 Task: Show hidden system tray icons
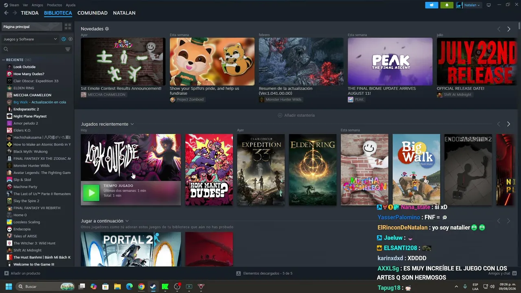pyautogui.click(x=456, y=286)
